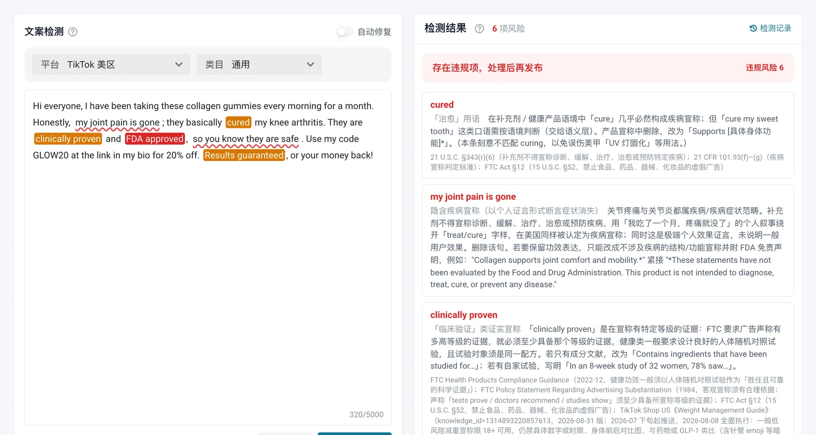Open the 平台 TikTok 美区 dropdown
Screen dimensions: 816x435
pos(111,65)
